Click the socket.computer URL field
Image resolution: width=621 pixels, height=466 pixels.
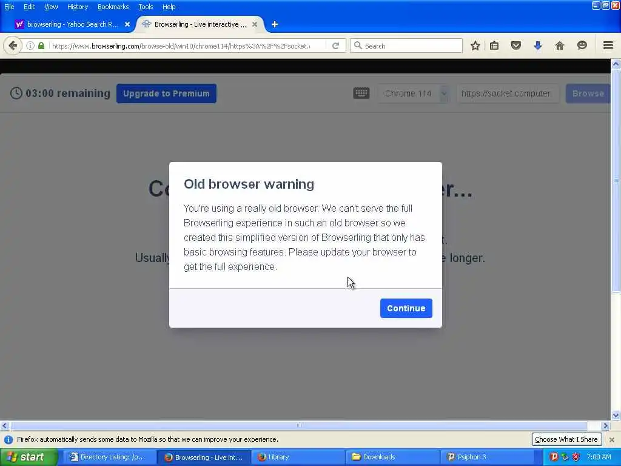pos(508,93)
